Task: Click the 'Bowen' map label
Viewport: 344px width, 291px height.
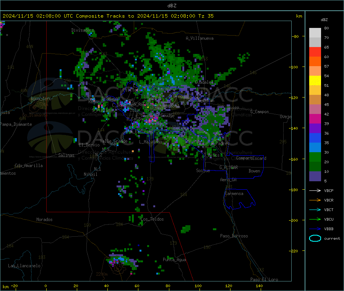Action: (254, 171)
